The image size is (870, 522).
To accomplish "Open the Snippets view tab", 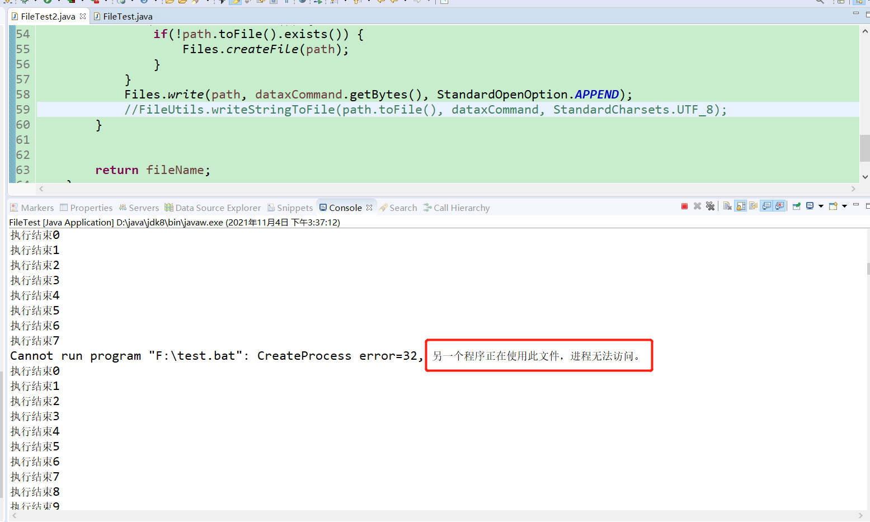I will pos(290,208).
